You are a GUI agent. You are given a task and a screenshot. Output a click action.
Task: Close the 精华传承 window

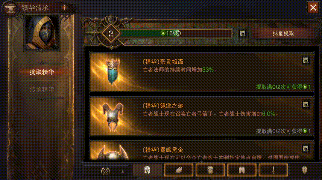[313, 8]
